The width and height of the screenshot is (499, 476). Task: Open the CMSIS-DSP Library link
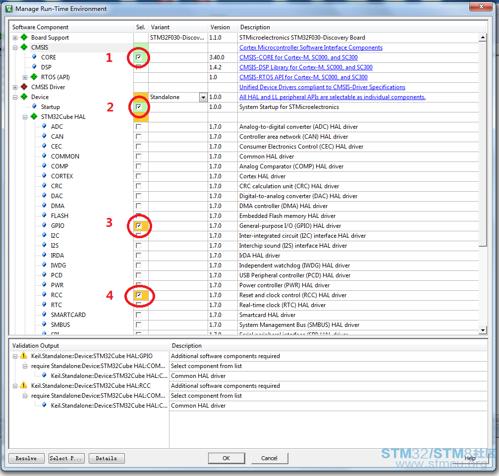coord(306,67)
